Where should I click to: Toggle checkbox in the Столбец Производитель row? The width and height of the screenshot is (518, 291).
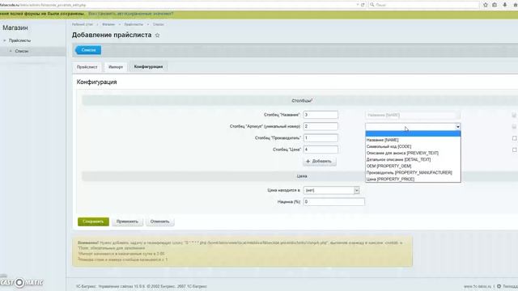[x=515, y=138]
